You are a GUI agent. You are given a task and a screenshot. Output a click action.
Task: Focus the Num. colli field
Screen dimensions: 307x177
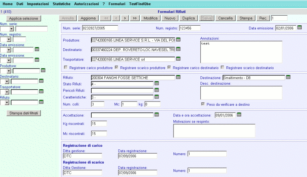[x=98, y=104]
